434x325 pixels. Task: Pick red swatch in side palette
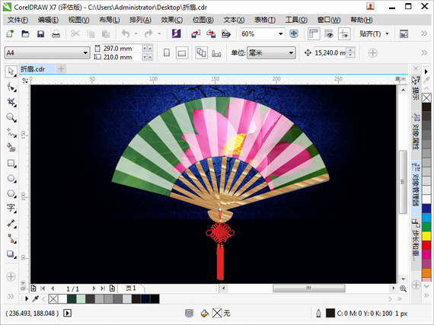pos(426,245)
